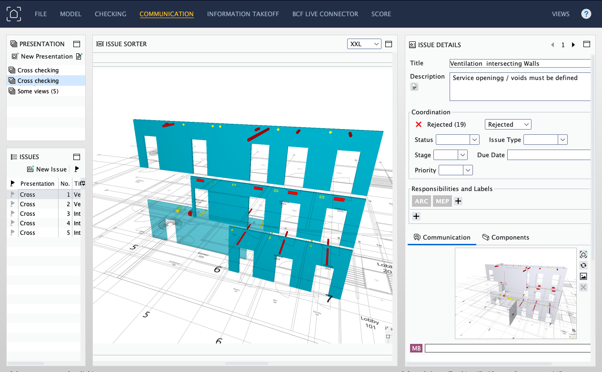Viewport: 602px width, 372px height.
Task: Navigate to next issue with right arrow
Action: (x=573, y=44)
